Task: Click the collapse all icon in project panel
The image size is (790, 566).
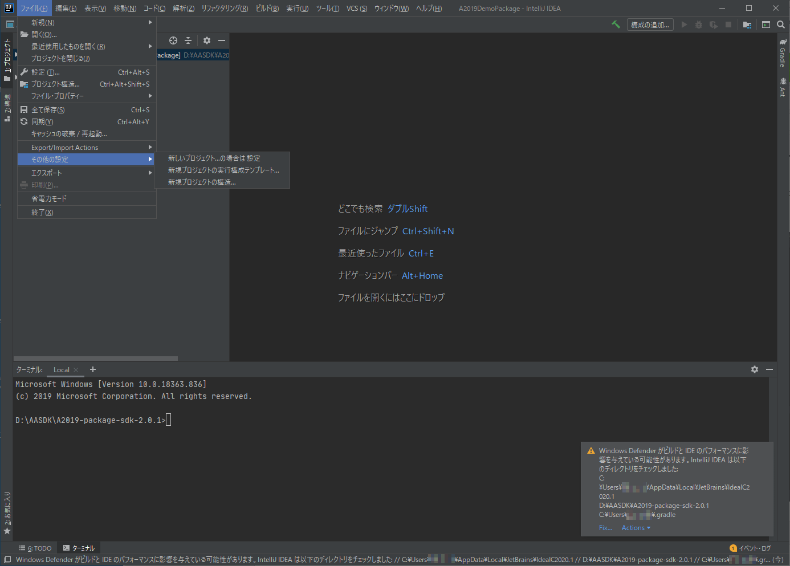Action: click(188, 40)
